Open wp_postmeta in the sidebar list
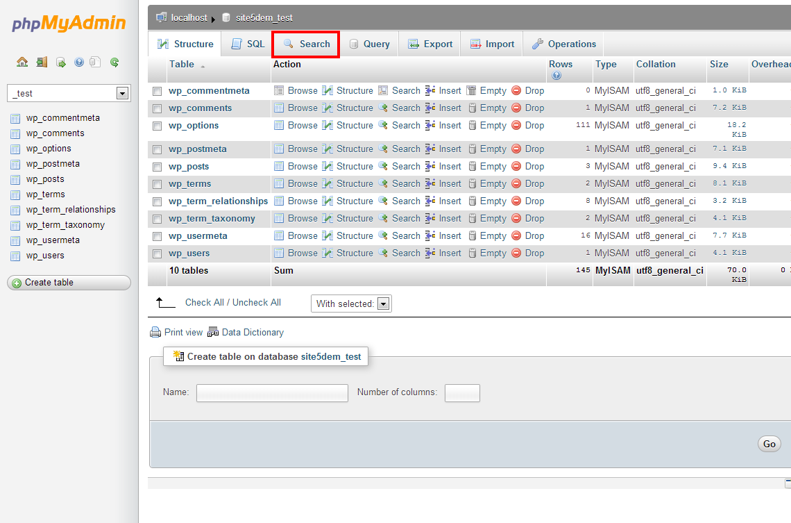Image resolution: width=791 pixels, height=523 pixels. tap(53, 163)
